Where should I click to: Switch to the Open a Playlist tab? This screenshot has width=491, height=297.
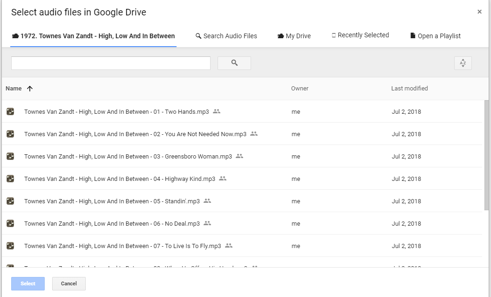[x=436, y=36]
